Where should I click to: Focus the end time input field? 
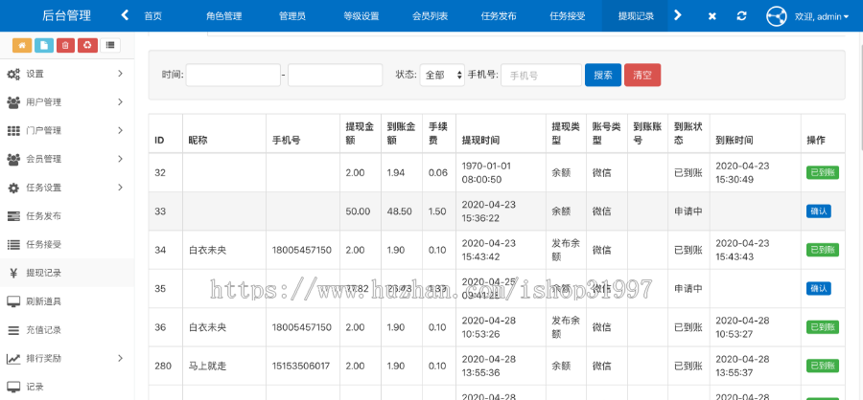tap(336, 76)
